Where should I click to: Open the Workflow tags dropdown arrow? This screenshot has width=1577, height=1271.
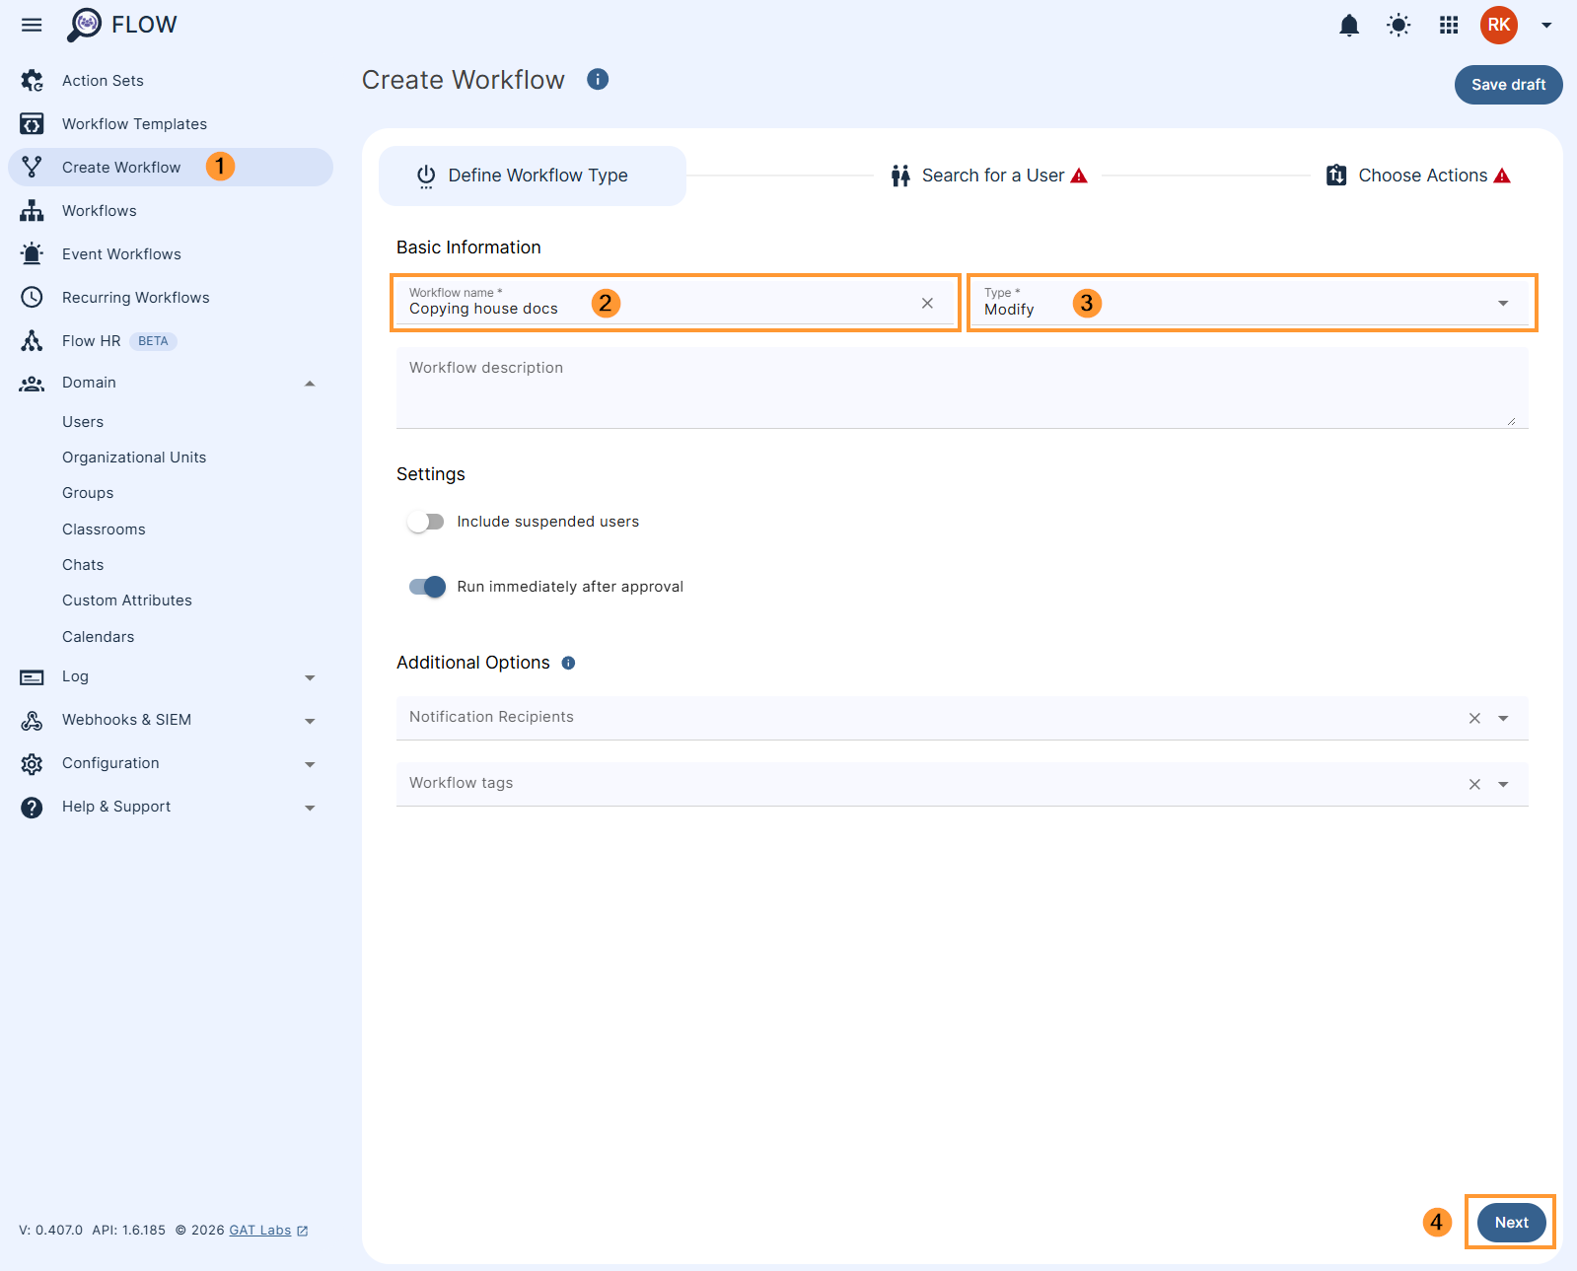(1503, 785)
